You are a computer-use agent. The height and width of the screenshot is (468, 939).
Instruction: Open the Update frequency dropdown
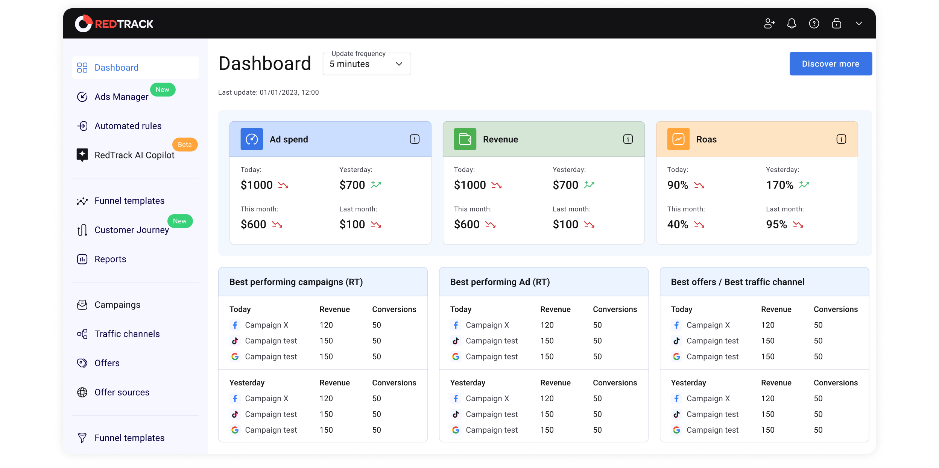(366, 64)
